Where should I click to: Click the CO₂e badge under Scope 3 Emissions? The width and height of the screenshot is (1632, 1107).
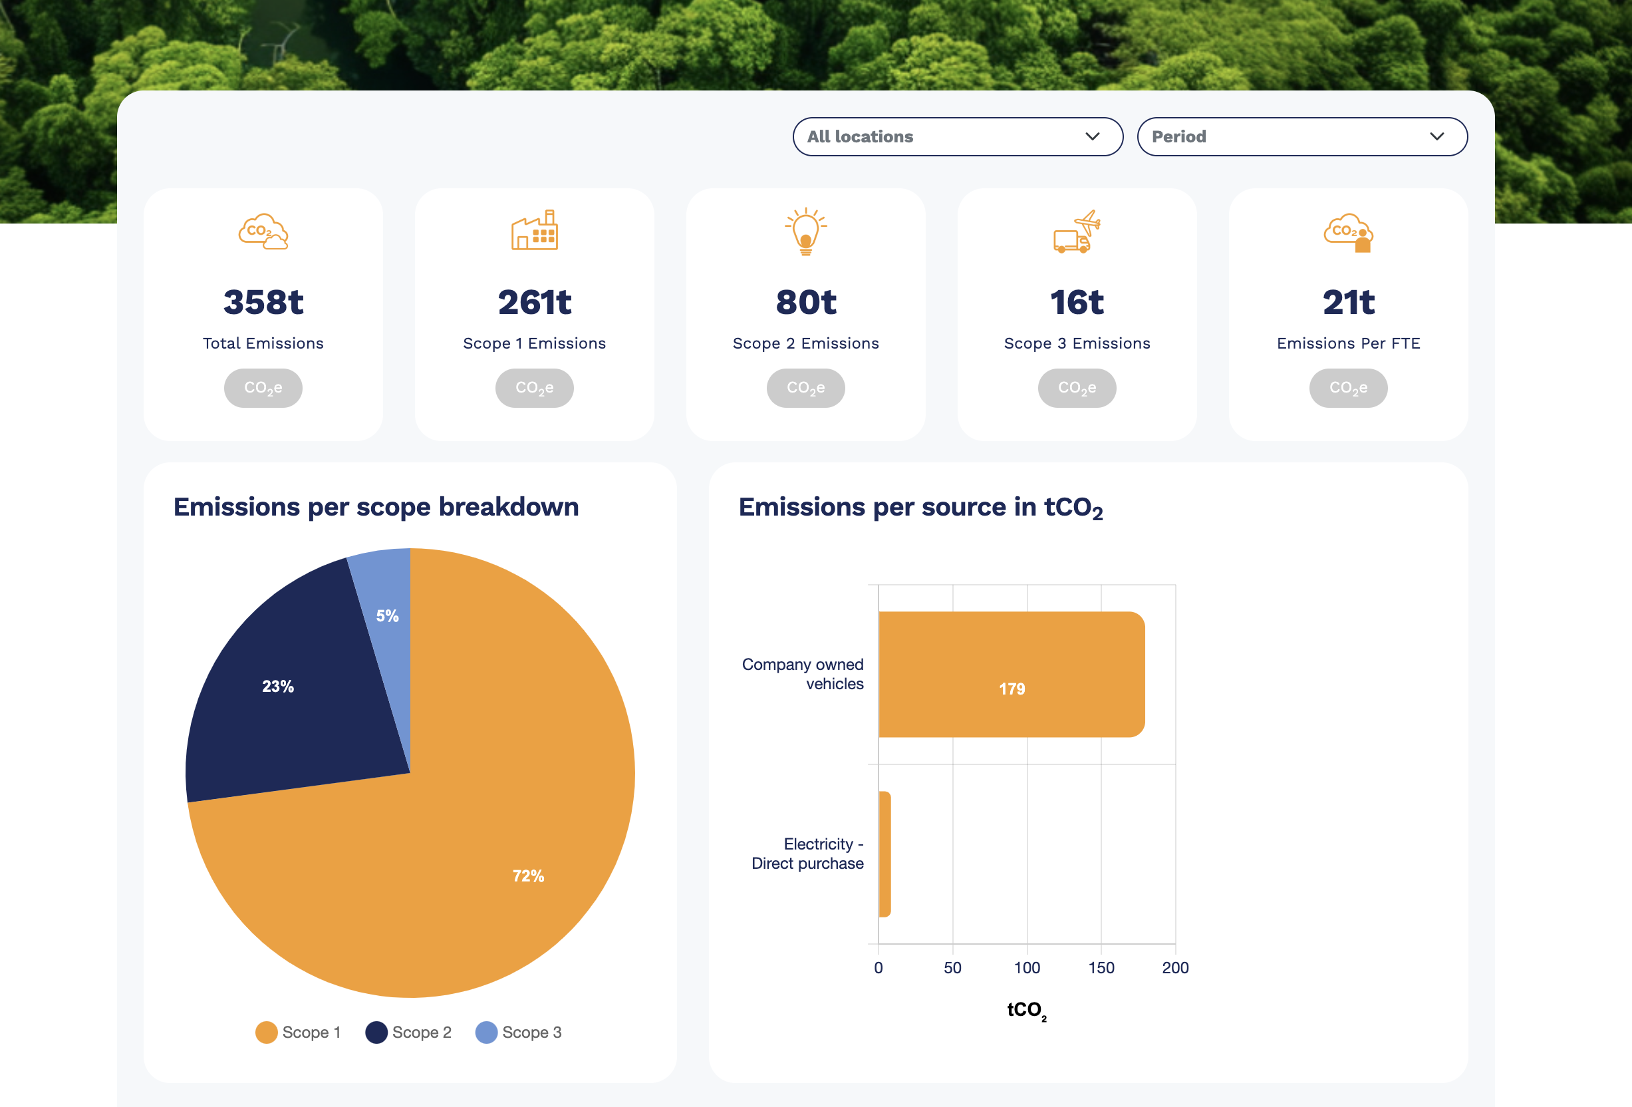coord(1077,388)
